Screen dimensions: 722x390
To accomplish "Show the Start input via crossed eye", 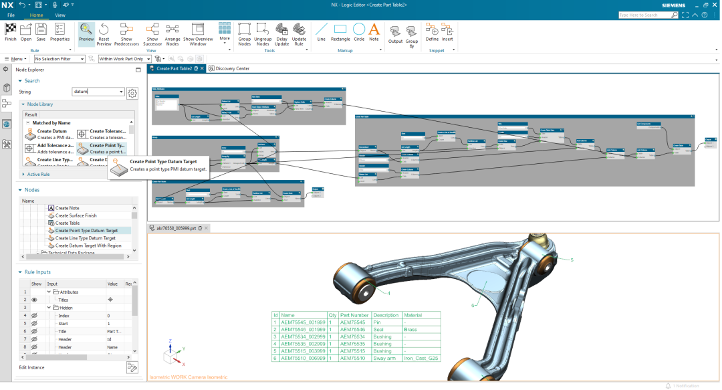I will pos(34,324).
